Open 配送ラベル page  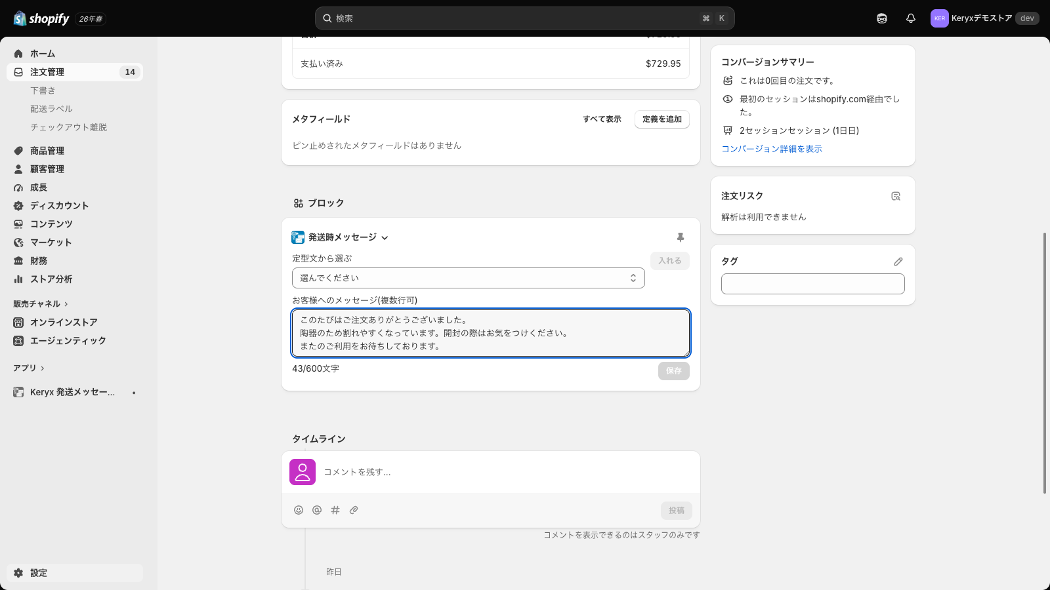51,109
